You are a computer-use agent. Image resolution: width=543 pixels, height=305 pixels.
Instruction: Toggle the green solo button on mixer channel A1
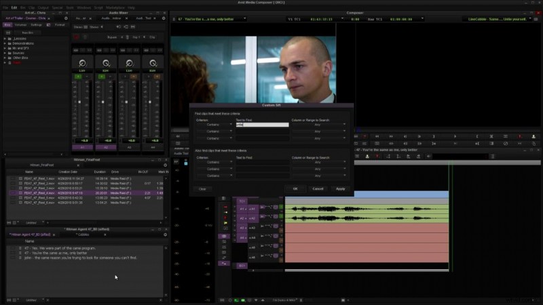coord(78,77)
